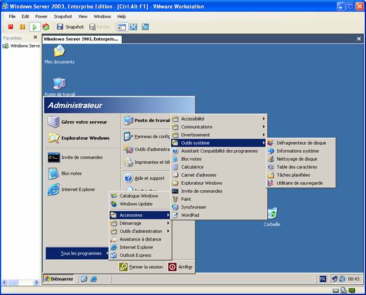Take a snapshot with Snapshot toolbar button
Viewport: 366px width, 295px height.
(70, 27)
